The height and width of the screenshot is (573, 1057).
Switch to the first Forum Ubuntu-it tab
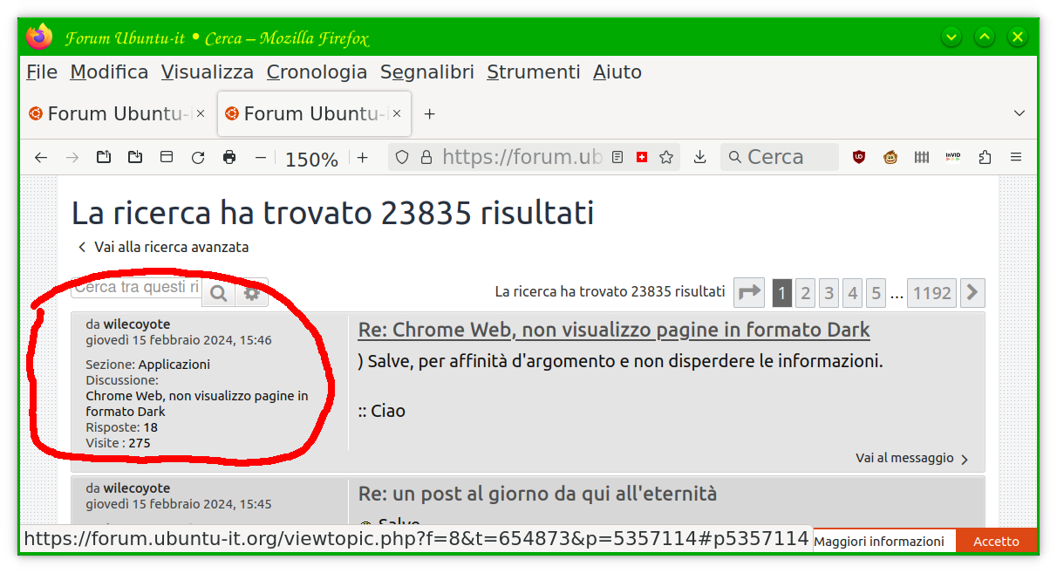[118, 113]
